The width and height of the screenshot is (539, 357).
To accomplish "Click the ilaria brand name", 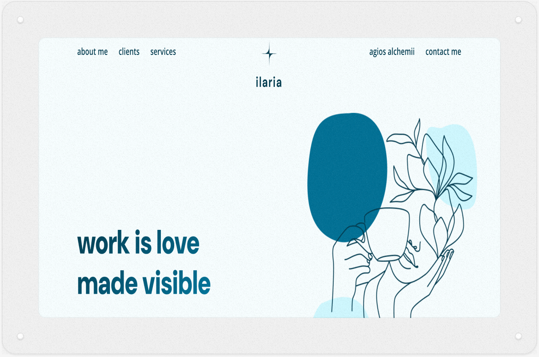I will (x=269, y=82).
